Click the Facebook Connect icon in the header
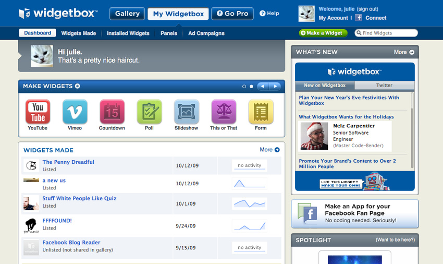Viewport: 443px width, 264px height. (358, 18)
